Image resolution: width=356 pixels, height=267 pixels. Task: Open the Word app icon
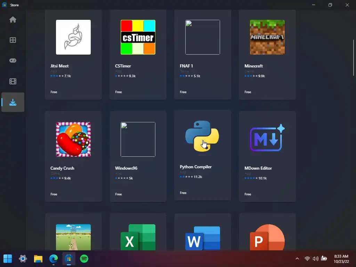[x=203, y=238]
